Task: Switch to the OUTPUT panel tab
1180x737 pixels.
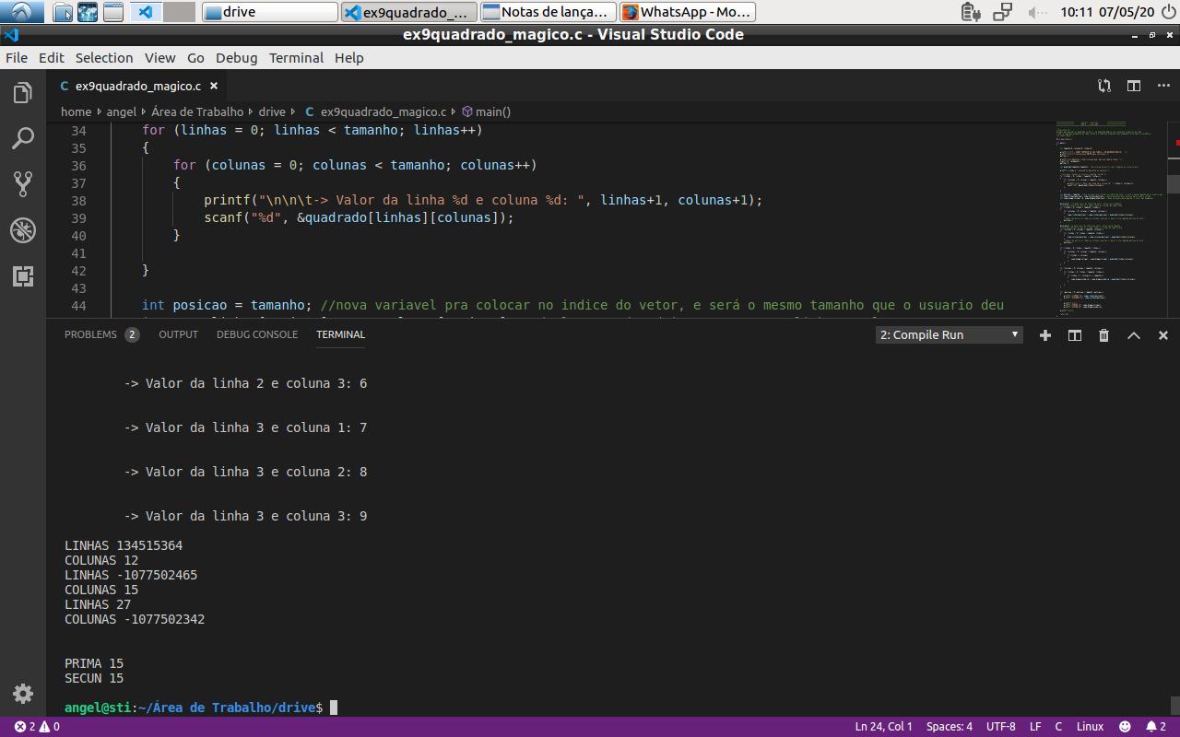Action: (x=178, y=334)
